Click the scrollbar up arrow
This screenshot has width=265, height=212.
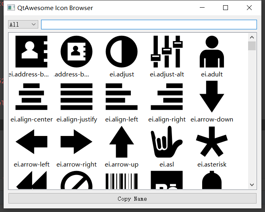click(252, 37)
